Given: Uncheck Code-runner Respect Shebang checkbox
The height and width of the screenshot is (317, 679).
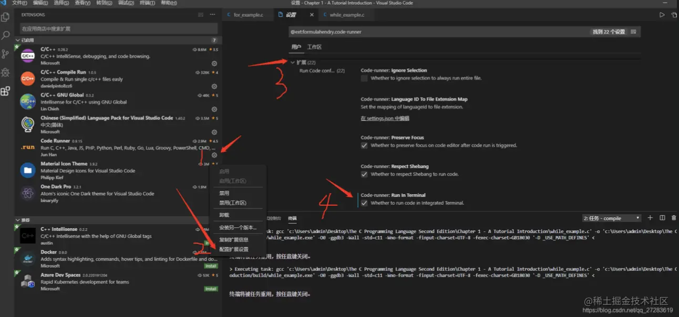Looking at the screenshot, I should click(364, 174).
